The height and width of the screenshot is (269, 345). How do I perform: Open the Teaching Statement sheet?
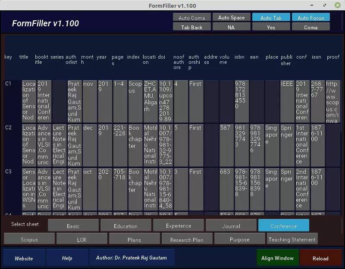point(292,239)
